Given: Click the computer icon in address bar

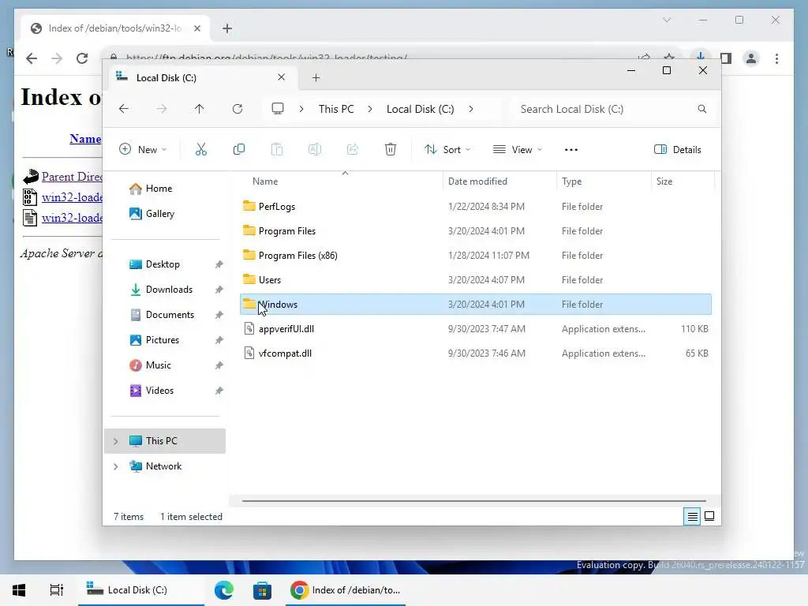Looking at the screenshot, I should 278,109.
